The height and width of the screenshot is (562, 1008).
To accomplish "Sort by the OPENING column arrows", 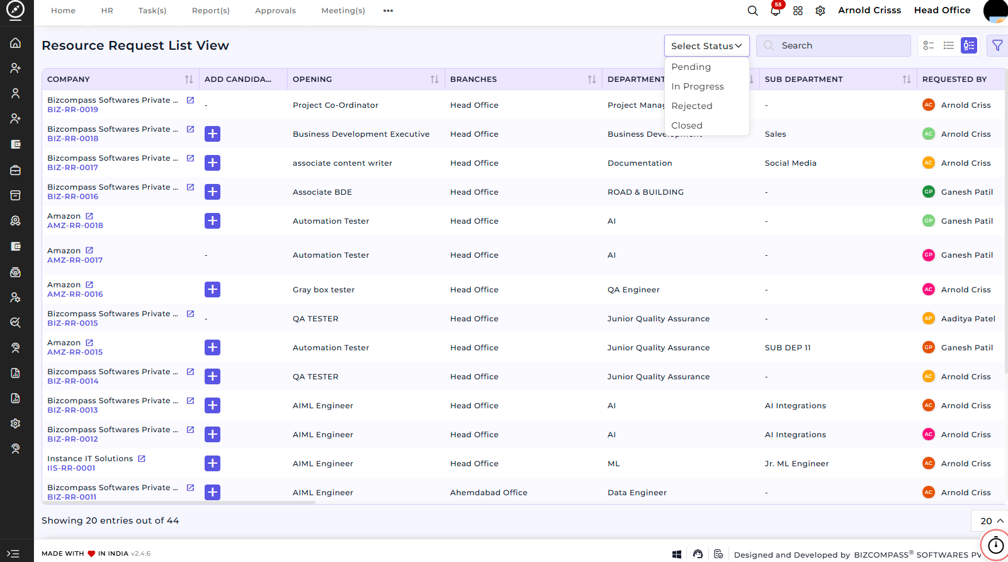I will coord(434,79).
